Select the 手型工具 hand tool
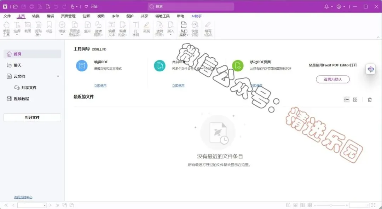This screenshot has height=209, width=382. pyautogui.click(x=6, y=29)
